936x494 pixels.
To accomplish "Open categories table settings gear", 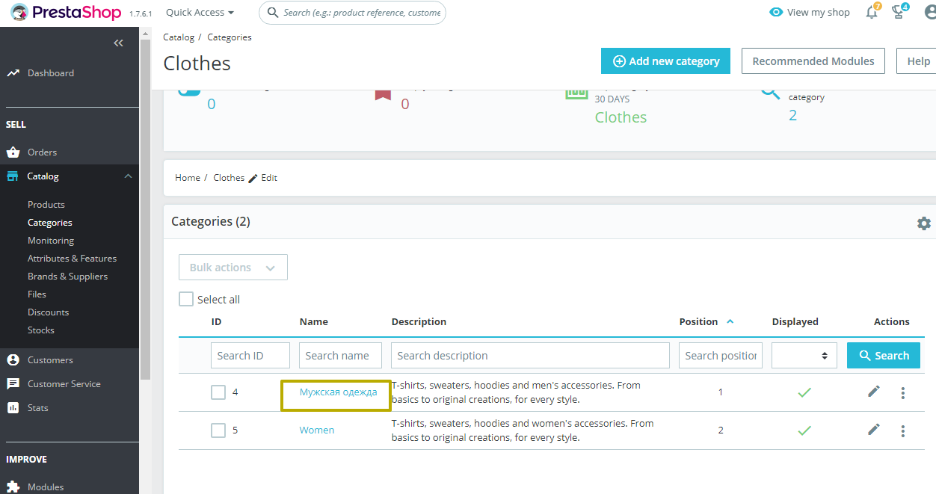I will pyautogui.click(x=924, y=223).
